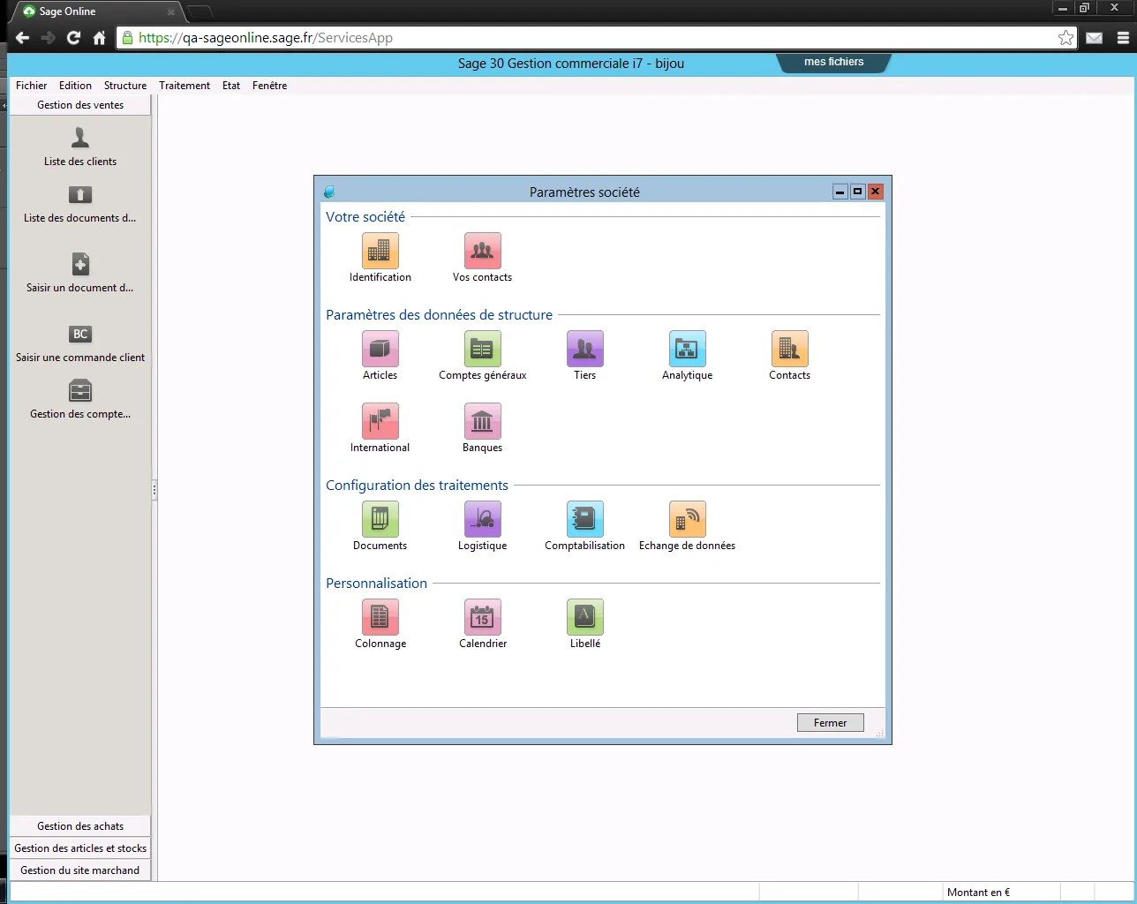Maximize the Paramètres société dialog
This screenshot has height=904, width=1137.
(x=857, y=192)
